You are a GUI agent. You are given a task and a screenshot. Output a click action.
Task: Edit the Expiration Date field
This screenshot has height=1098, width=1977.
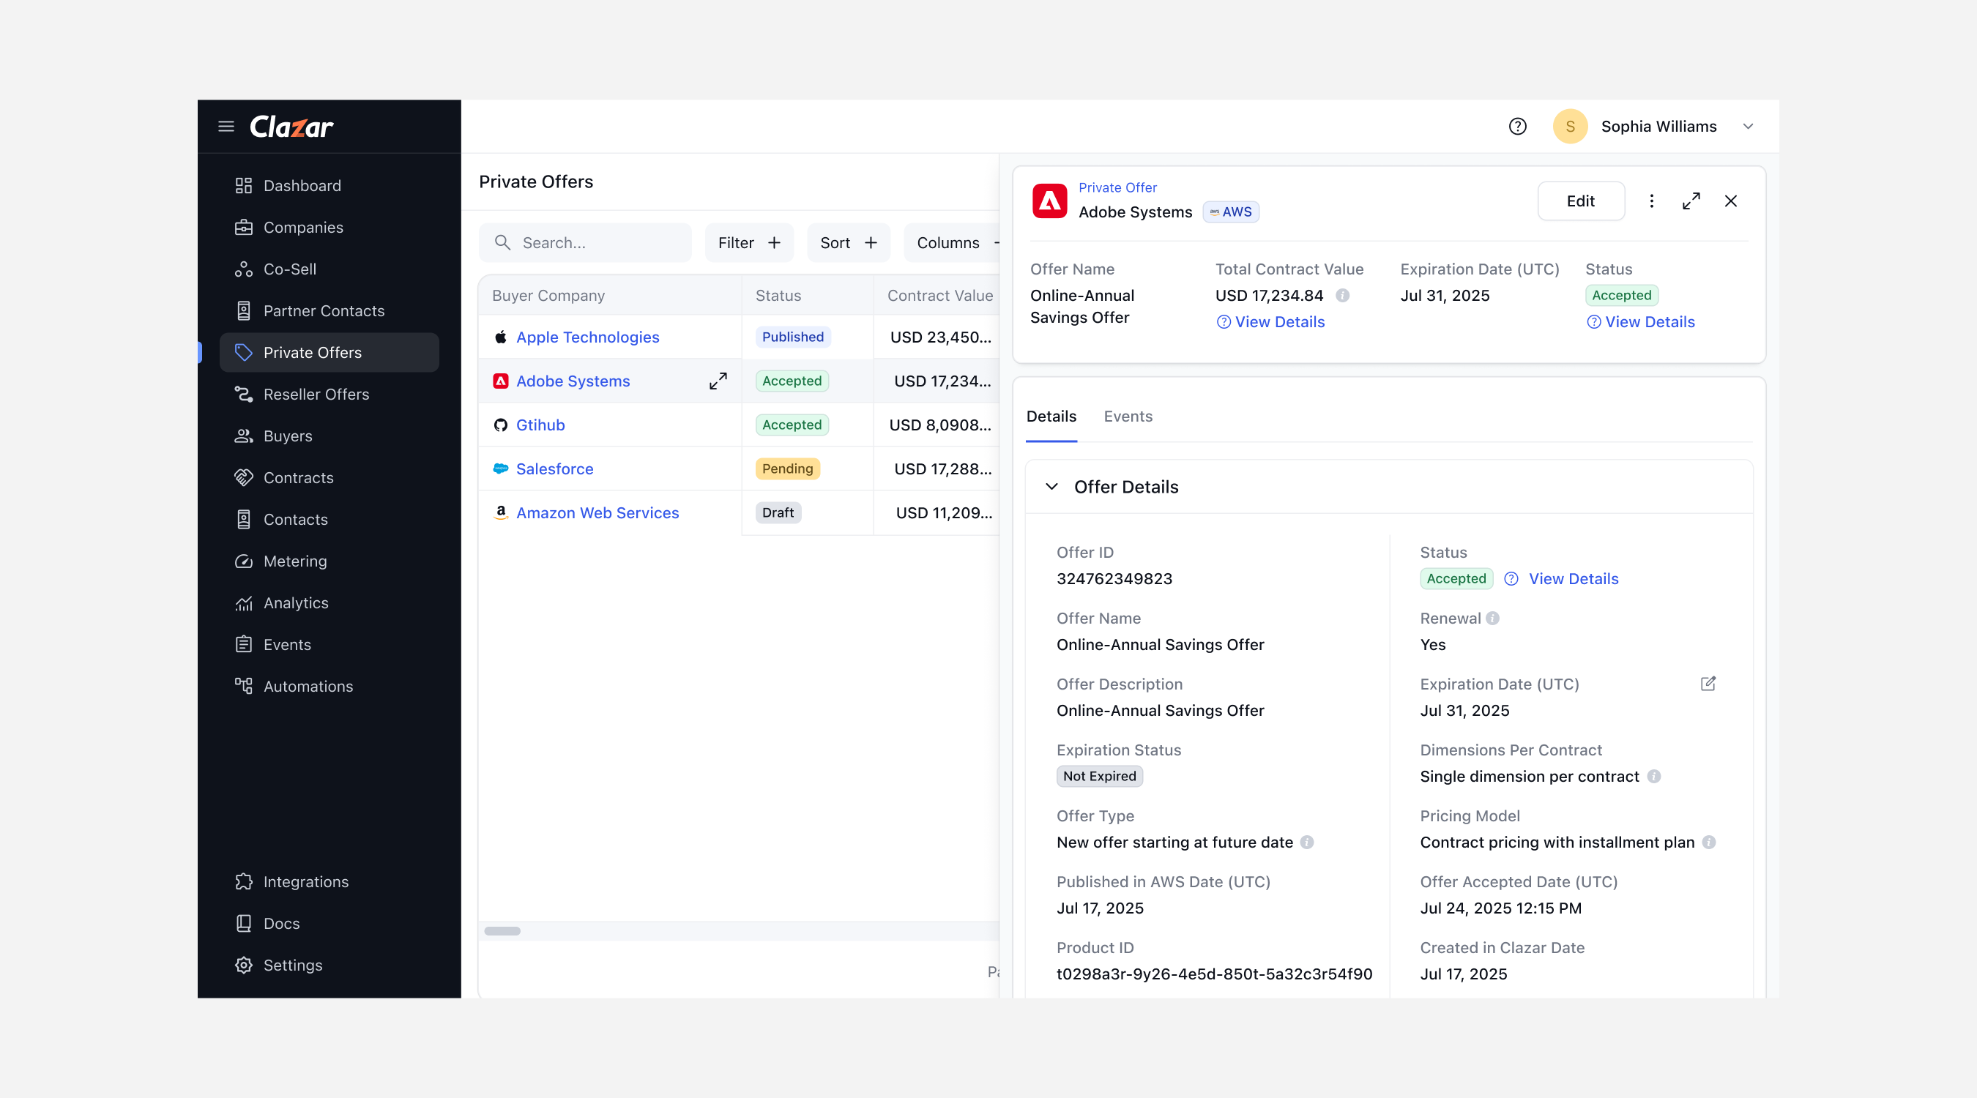(1708, 684)
